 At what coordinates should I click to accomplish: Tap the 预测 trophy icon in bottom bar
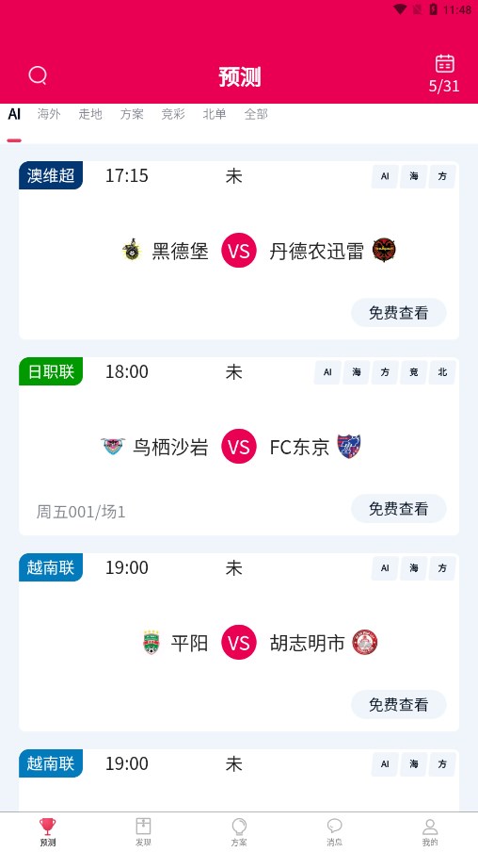[48, 827]
